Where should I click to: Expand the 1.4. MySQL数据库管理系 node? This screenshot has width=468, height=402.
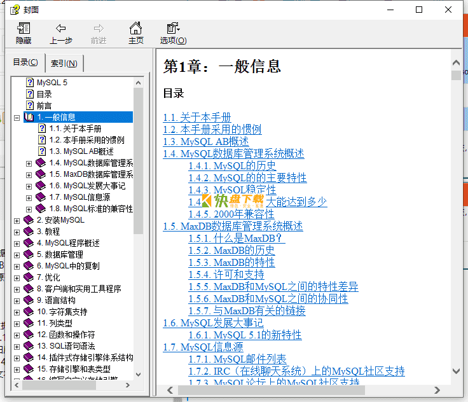[x=29, y=163]
